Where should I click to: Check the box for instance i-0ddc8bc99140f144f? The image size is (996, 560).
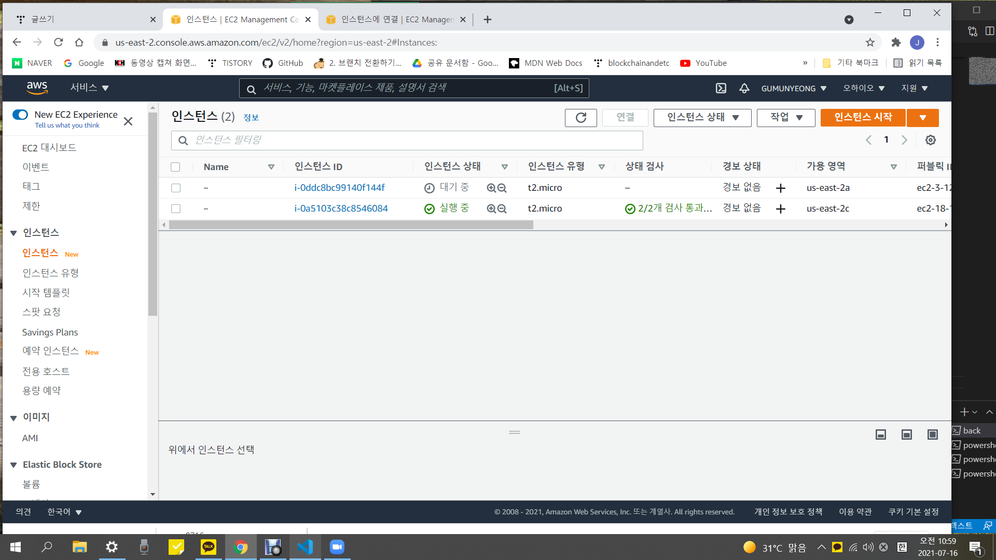coord(176,188)
